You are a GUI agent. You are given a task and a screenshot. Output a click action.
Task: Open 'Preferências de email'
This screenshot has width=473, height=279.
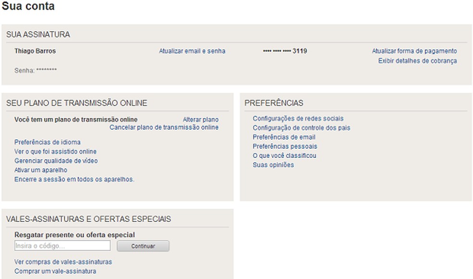point(284,137)
